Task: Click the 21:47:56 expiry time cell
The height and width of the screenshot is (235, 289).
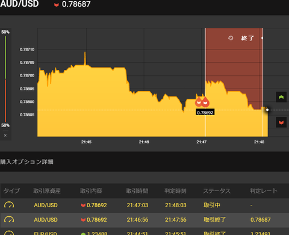Action: tap(176, 219)
